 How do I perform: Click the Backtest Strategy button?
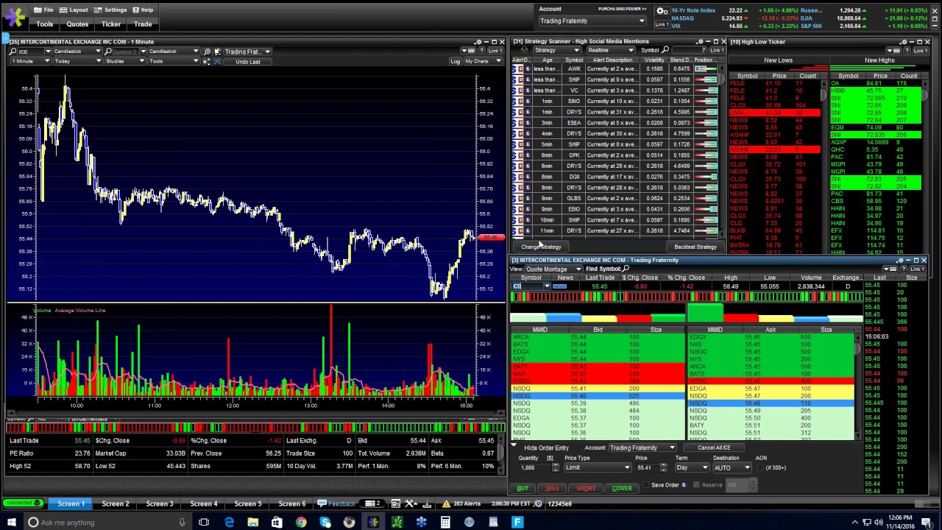695,247
